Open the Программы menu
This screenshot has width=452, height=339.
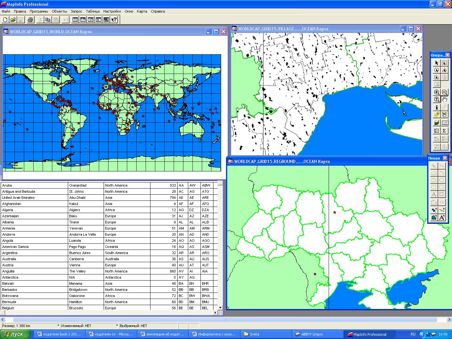(39, 11)
